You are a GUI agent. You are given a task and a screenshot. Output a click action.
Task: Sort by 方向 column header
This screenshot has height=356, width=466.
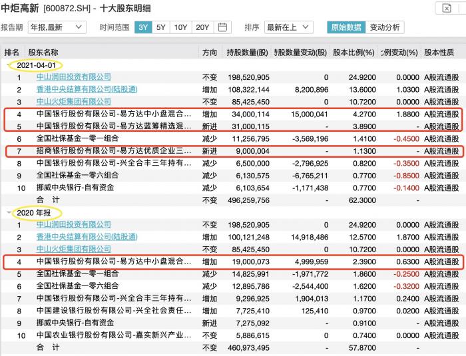pos(210,53)
